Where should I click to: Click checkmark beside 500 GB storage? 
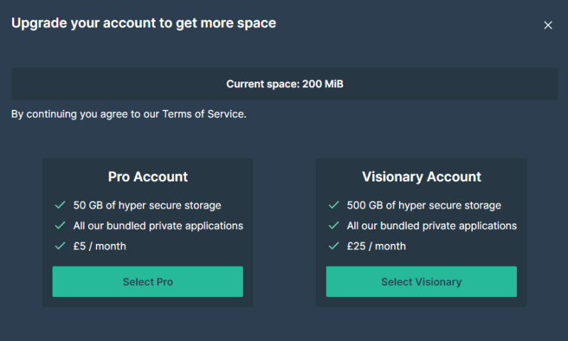click(334, 206)
